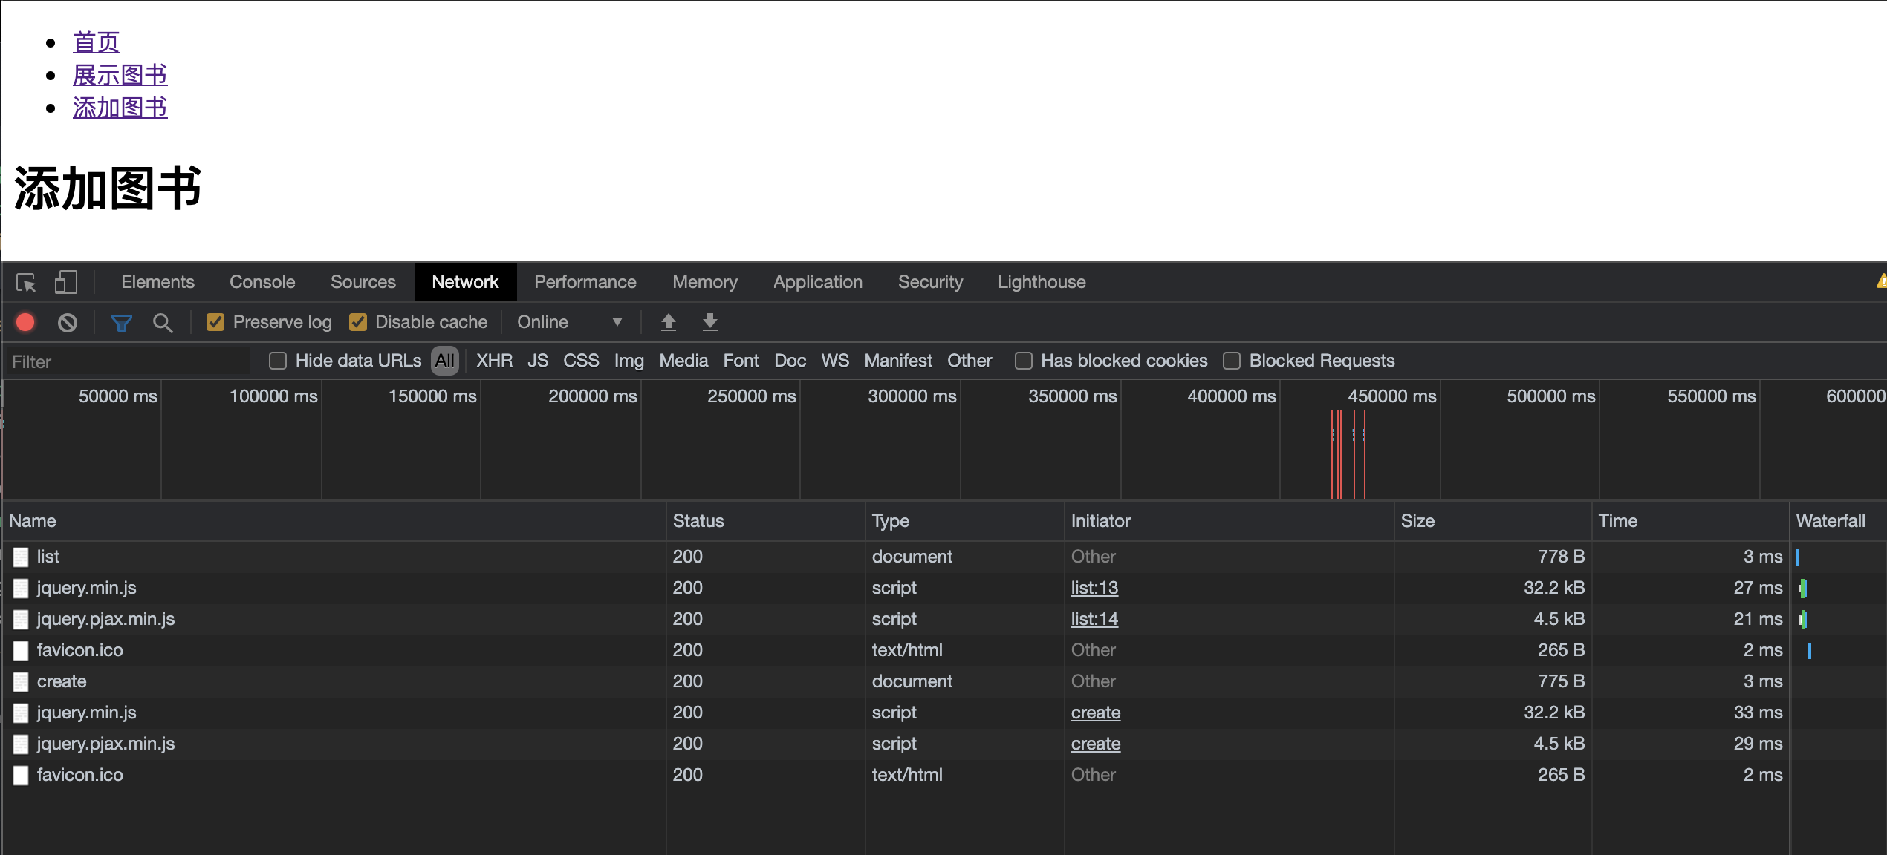Uncheck the Disable cache option
The height and width of the screenshot is (855, 1887).
(x=358, y=322)
